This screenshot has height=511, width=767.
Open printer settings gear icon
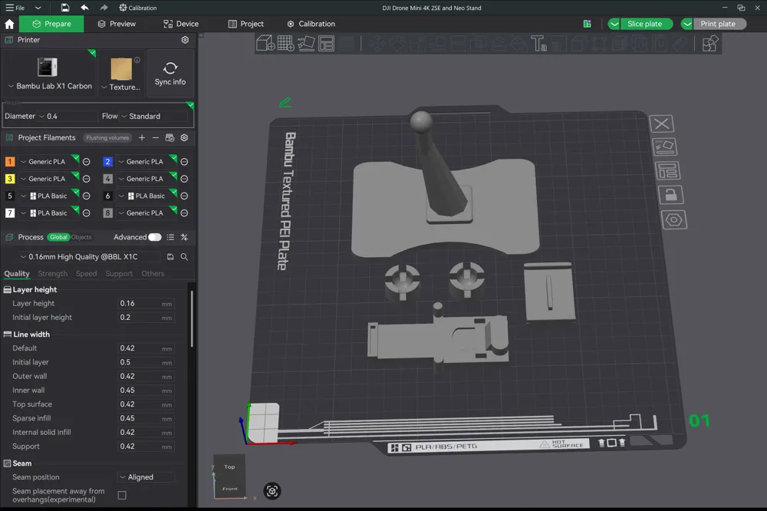click(x=185, y=40)
